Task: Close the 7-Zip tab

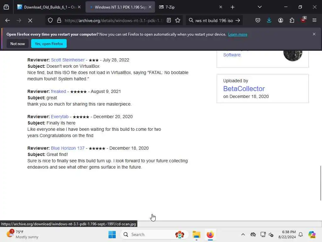Action: pyautogui.click(x=220, y=7)
